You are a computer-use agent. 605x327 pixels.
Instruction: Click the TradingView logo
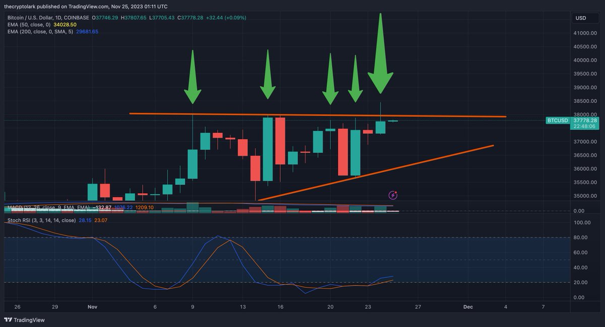(23, 320)
